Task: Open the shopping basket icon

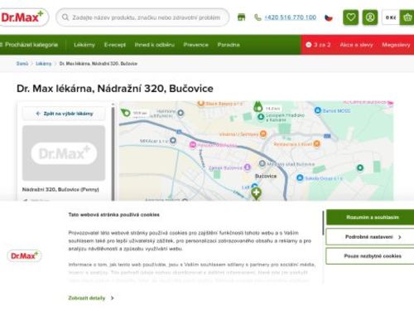Action: [407, 17]
